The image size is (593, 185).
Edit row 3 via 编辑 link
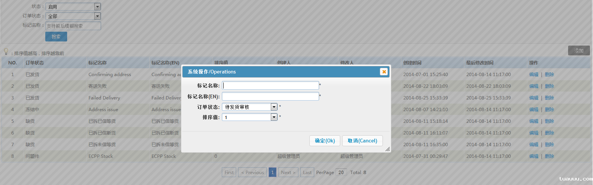[534, 98]
